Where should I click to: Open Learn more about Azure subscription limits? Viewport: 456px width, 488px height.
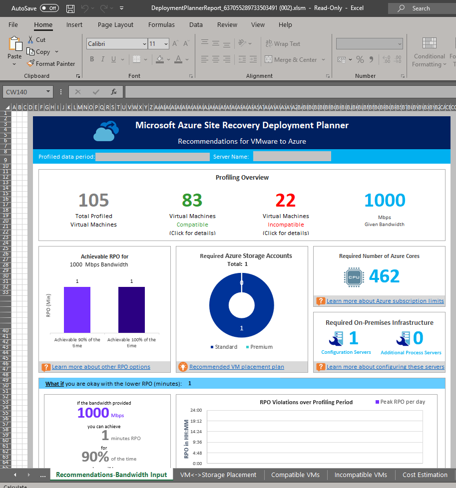pyautogui.click(x=385, y=301)
